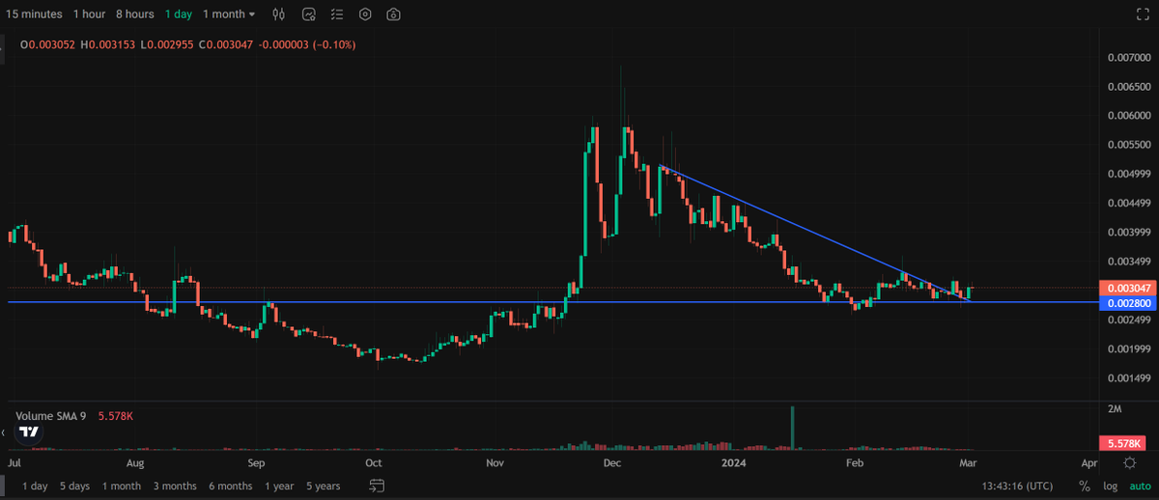1159x500 pixels.
Task: Set bottom range to 1 day
Action: click(35, 486)
